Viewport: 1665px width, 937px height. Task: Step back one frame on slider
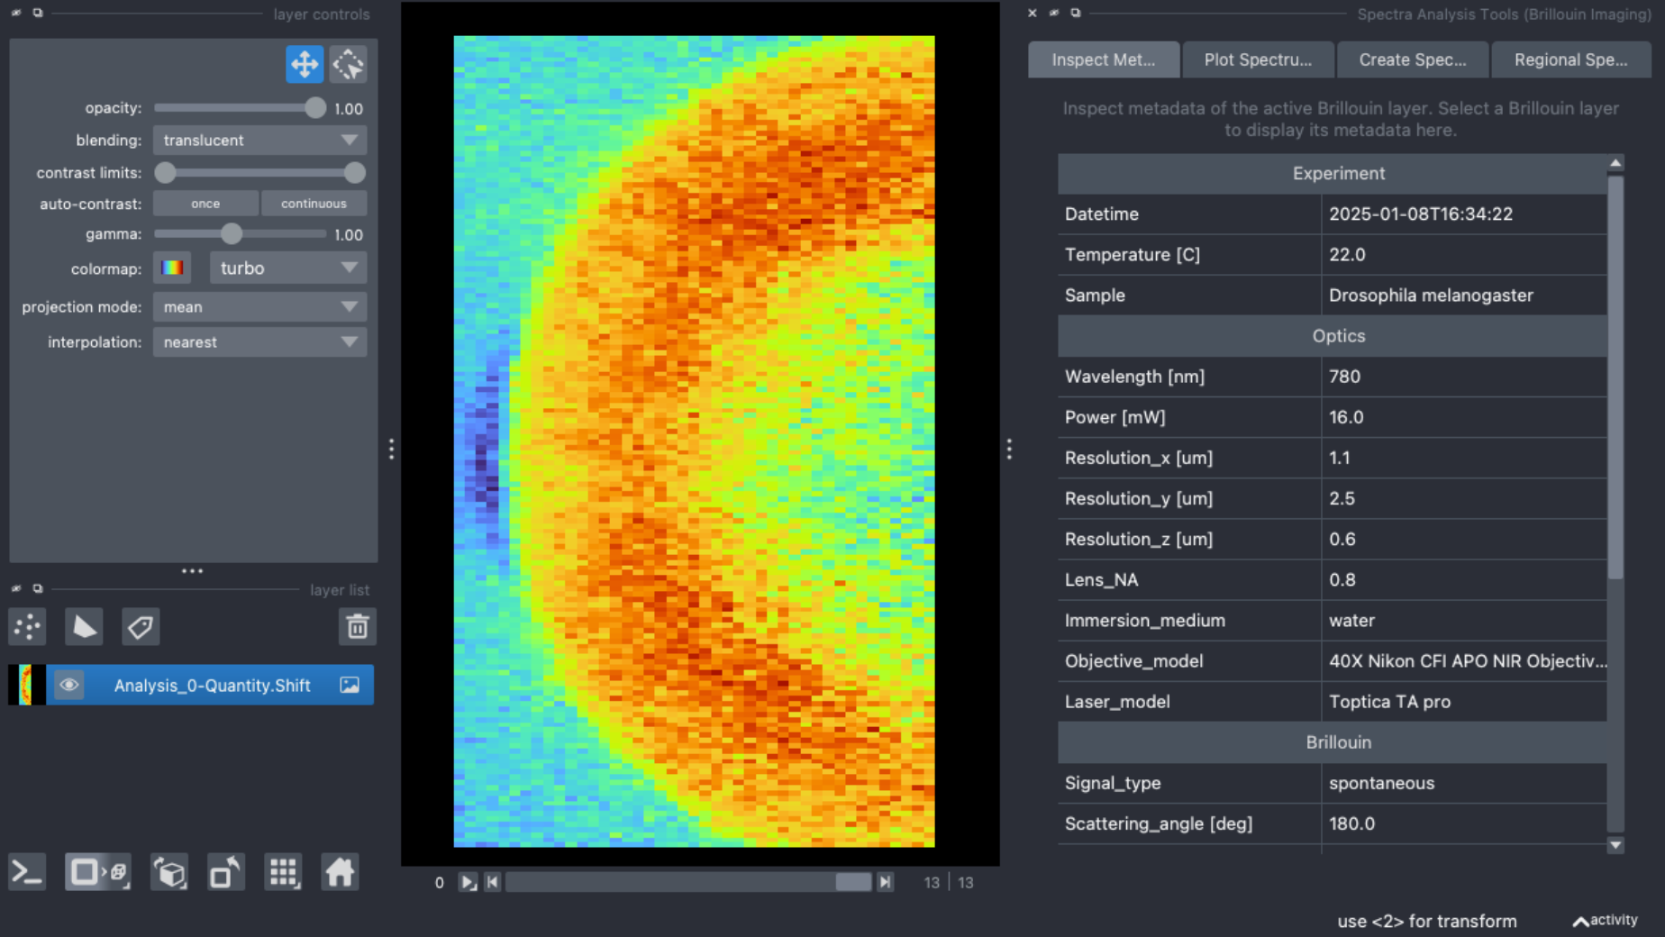493,882
